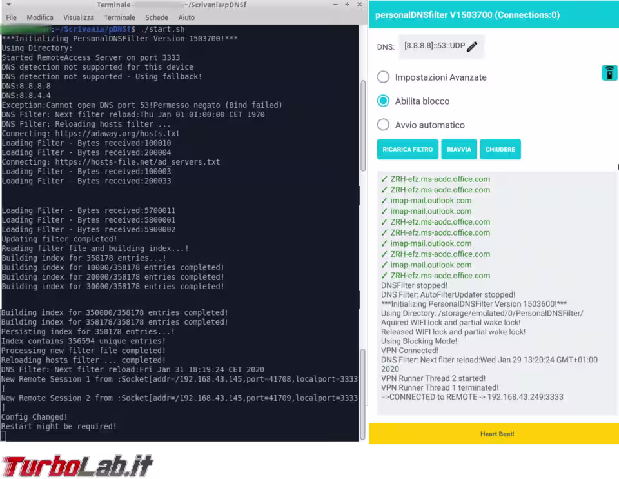The image size is (619, 479).
Task: Click the adaway.org/hosts.txt connecting line
Action: tap(91, 134)
